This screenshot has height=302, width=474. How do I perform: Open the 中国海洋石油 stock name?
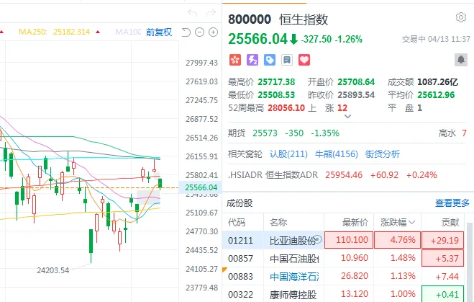tap(294, 276)
